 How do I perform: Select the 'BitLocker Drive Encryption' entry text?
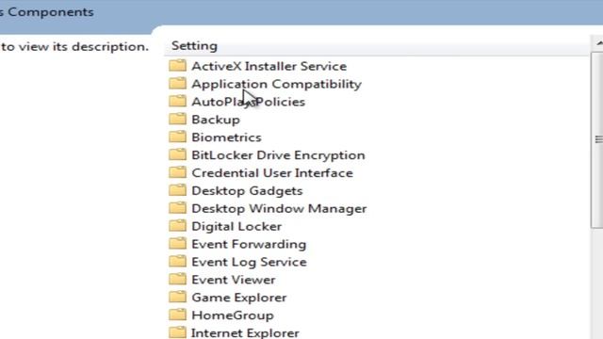pos(279,155)
